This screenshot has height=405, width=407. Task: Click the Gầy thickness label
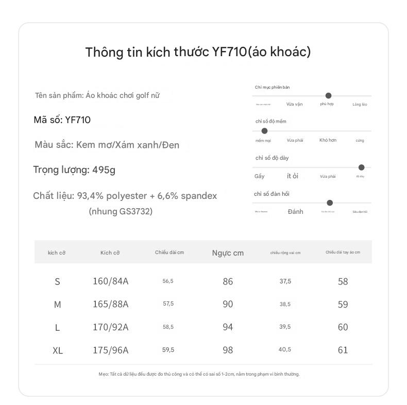259,176
